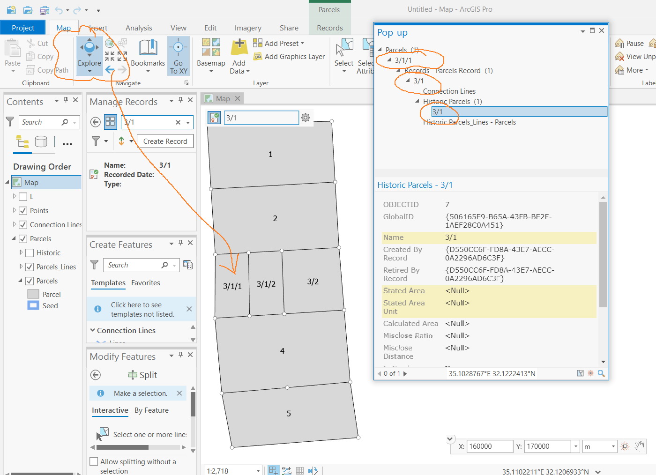The height and width of the screenshot is (475, 656).
Task: Collapse the Connection Lines group in Create Features
Action: tap(93, 330)
